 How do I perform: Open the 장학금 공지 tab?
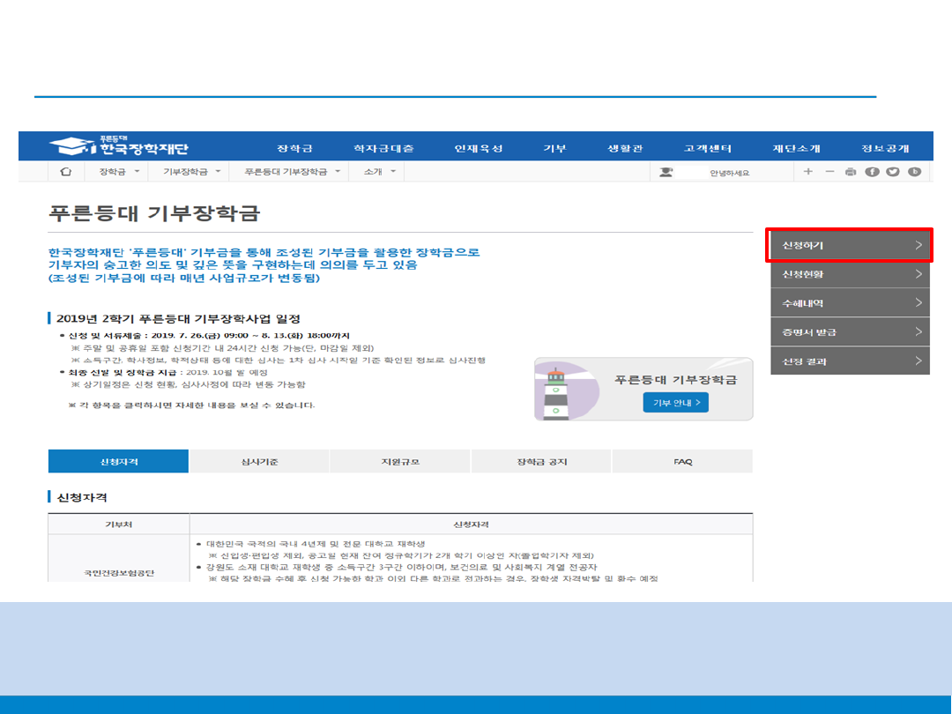tap(541, 461)
